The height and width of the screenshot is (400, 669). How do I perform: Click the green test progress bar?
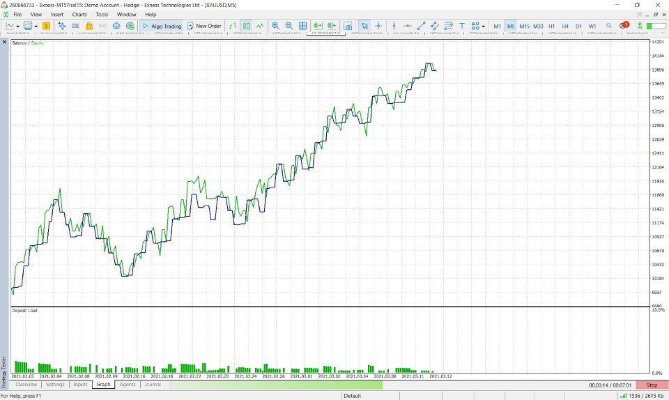click(x=276, y=385)
